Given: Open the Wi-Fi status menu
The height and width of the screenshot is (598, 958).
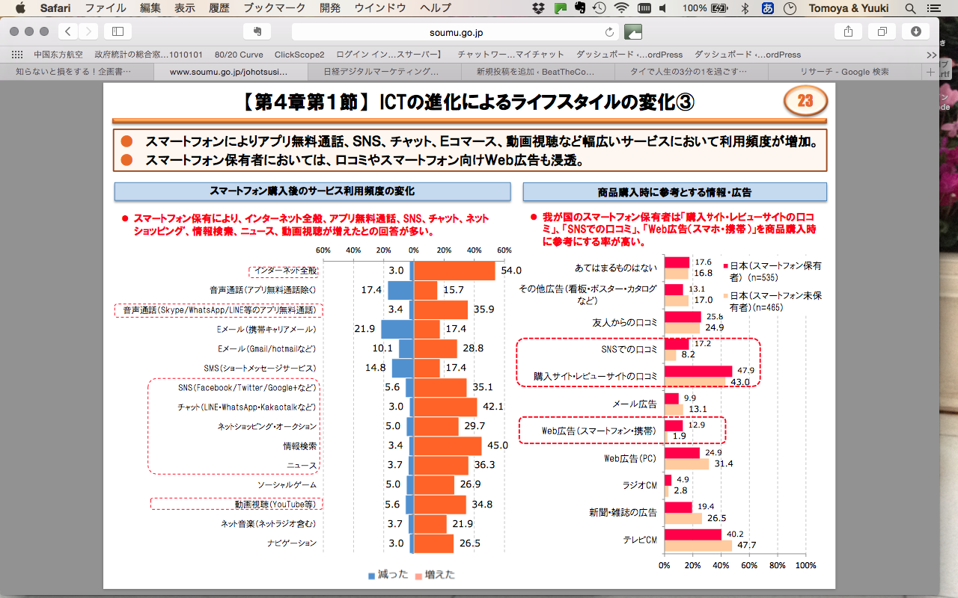Looking at the screenshot, I should pyautogui.click(x=621, y=8).
